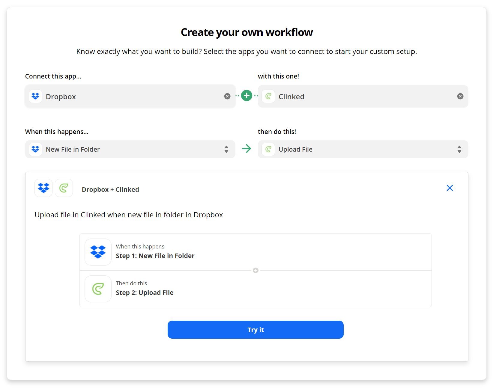This screenshot has width=496, height=389.
Task: Click Dropbox icon in trigger dropdown
Action: point(35,149)
